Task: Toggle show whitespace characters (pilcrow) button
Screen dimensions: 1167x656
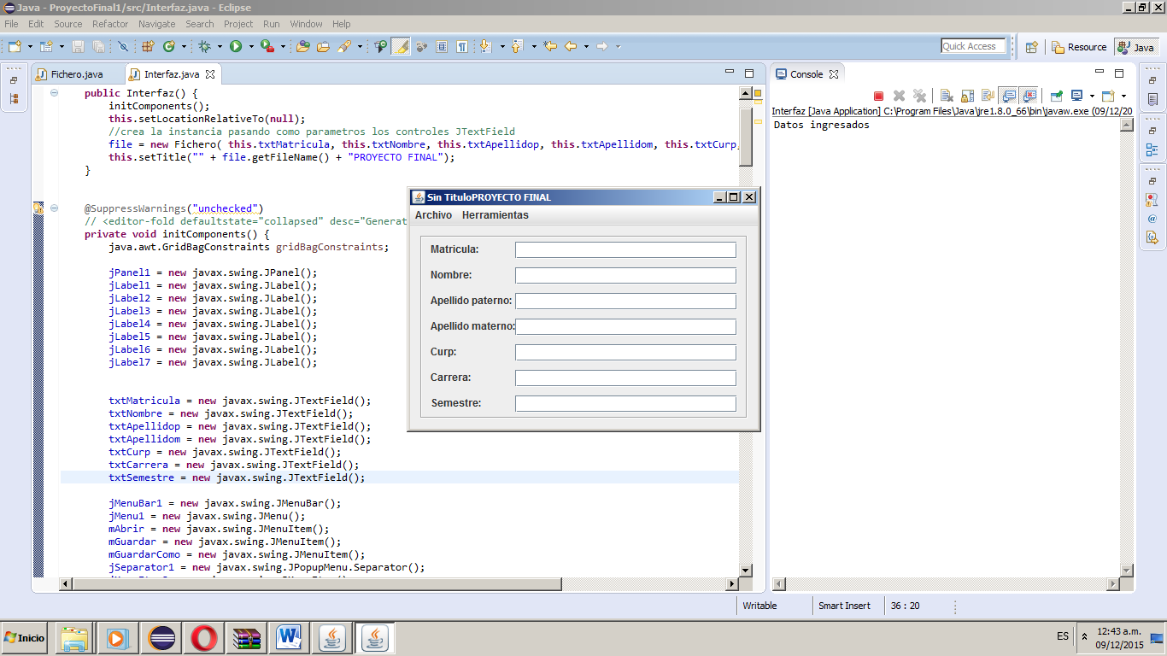Action: 462,47
